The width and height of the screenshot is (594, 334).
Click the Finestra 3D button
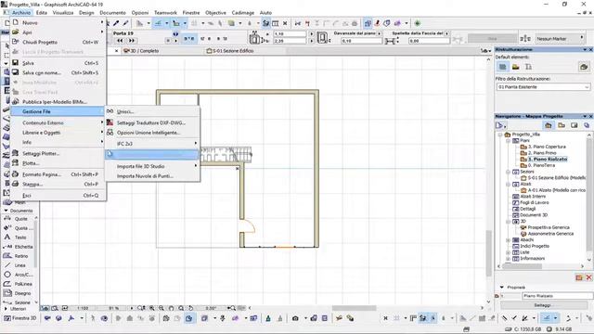click(x=19, y=318)
